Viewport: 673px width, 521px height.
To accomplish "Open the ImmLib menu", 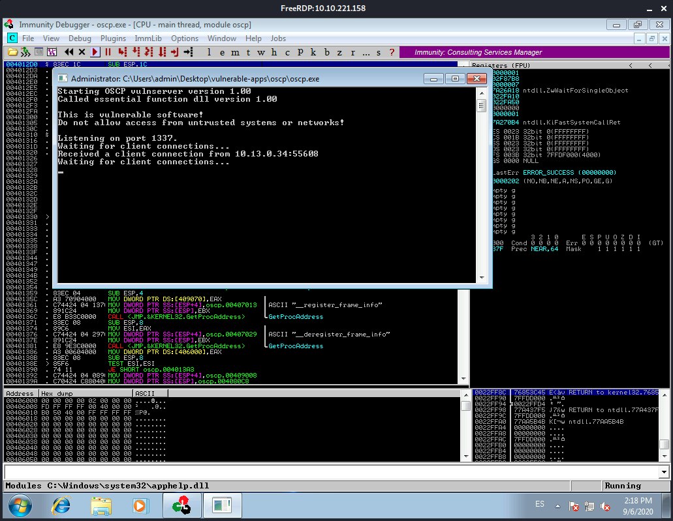I will pos(148,38).
